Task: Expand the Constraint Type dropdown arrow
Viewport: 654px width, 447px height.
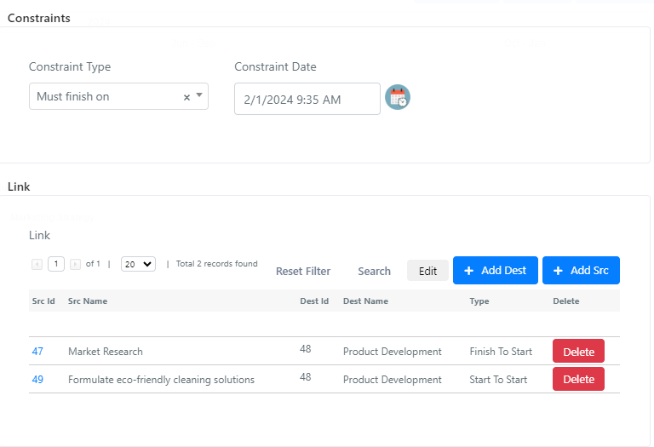Action: click(x=199, y=95)
